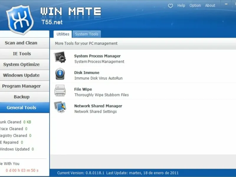Click the Last Update date text

point(142,173)
